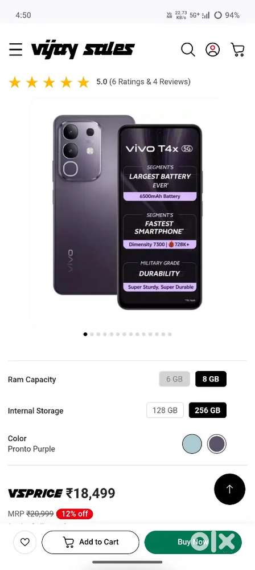Pick the Pronto Purple color swatch
255x570 pixels.
(x=217, y=444)
